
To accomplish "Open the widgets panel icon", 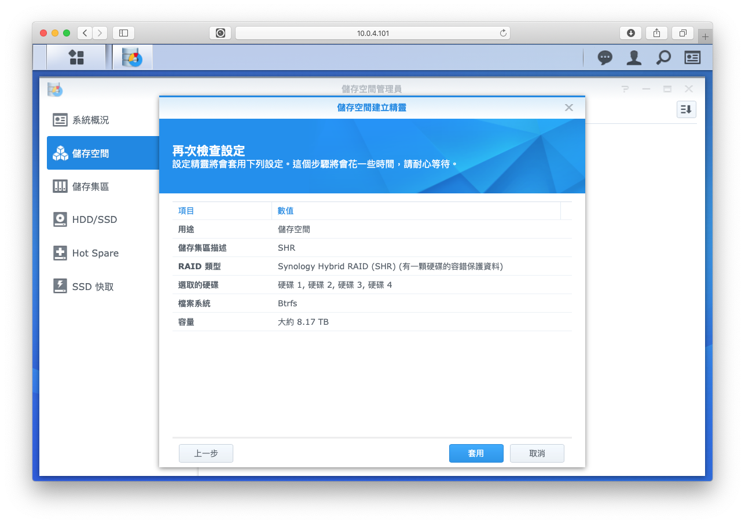I will [x=692, y=57].
